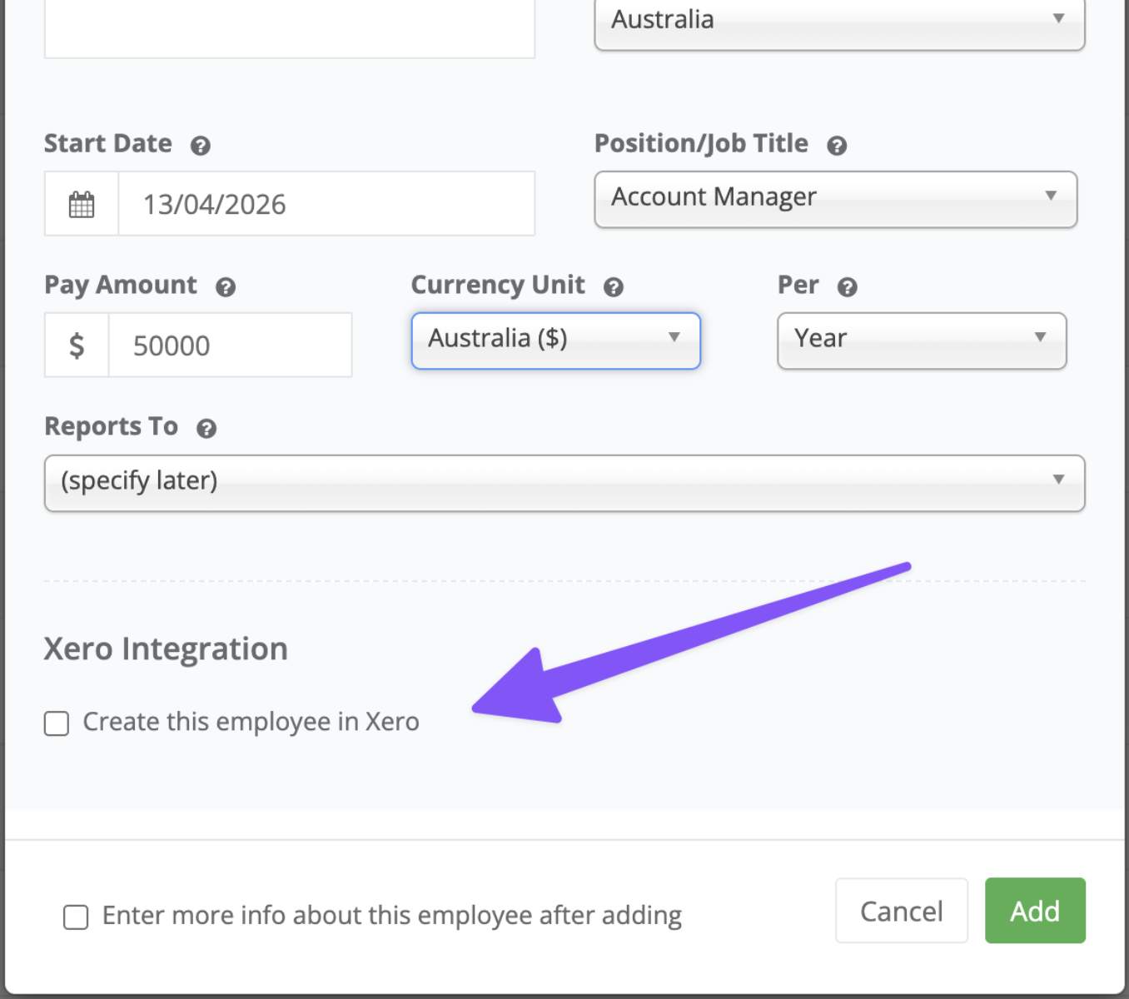
Task: Click the Pay Amount label
Action: 121,285
